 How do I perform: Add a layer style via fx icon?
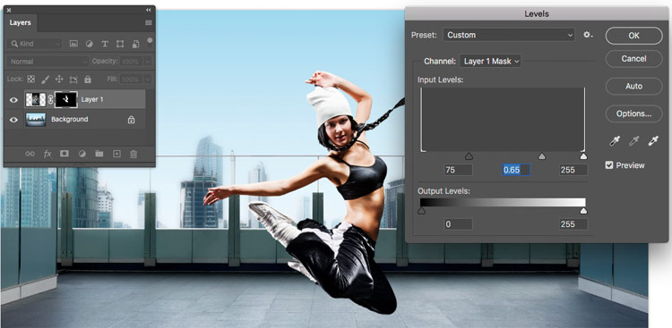point(47,154)
